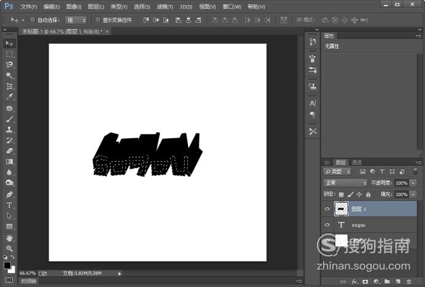Switch to the 通道 tab
425x287 pixels.
pos(357,162)
